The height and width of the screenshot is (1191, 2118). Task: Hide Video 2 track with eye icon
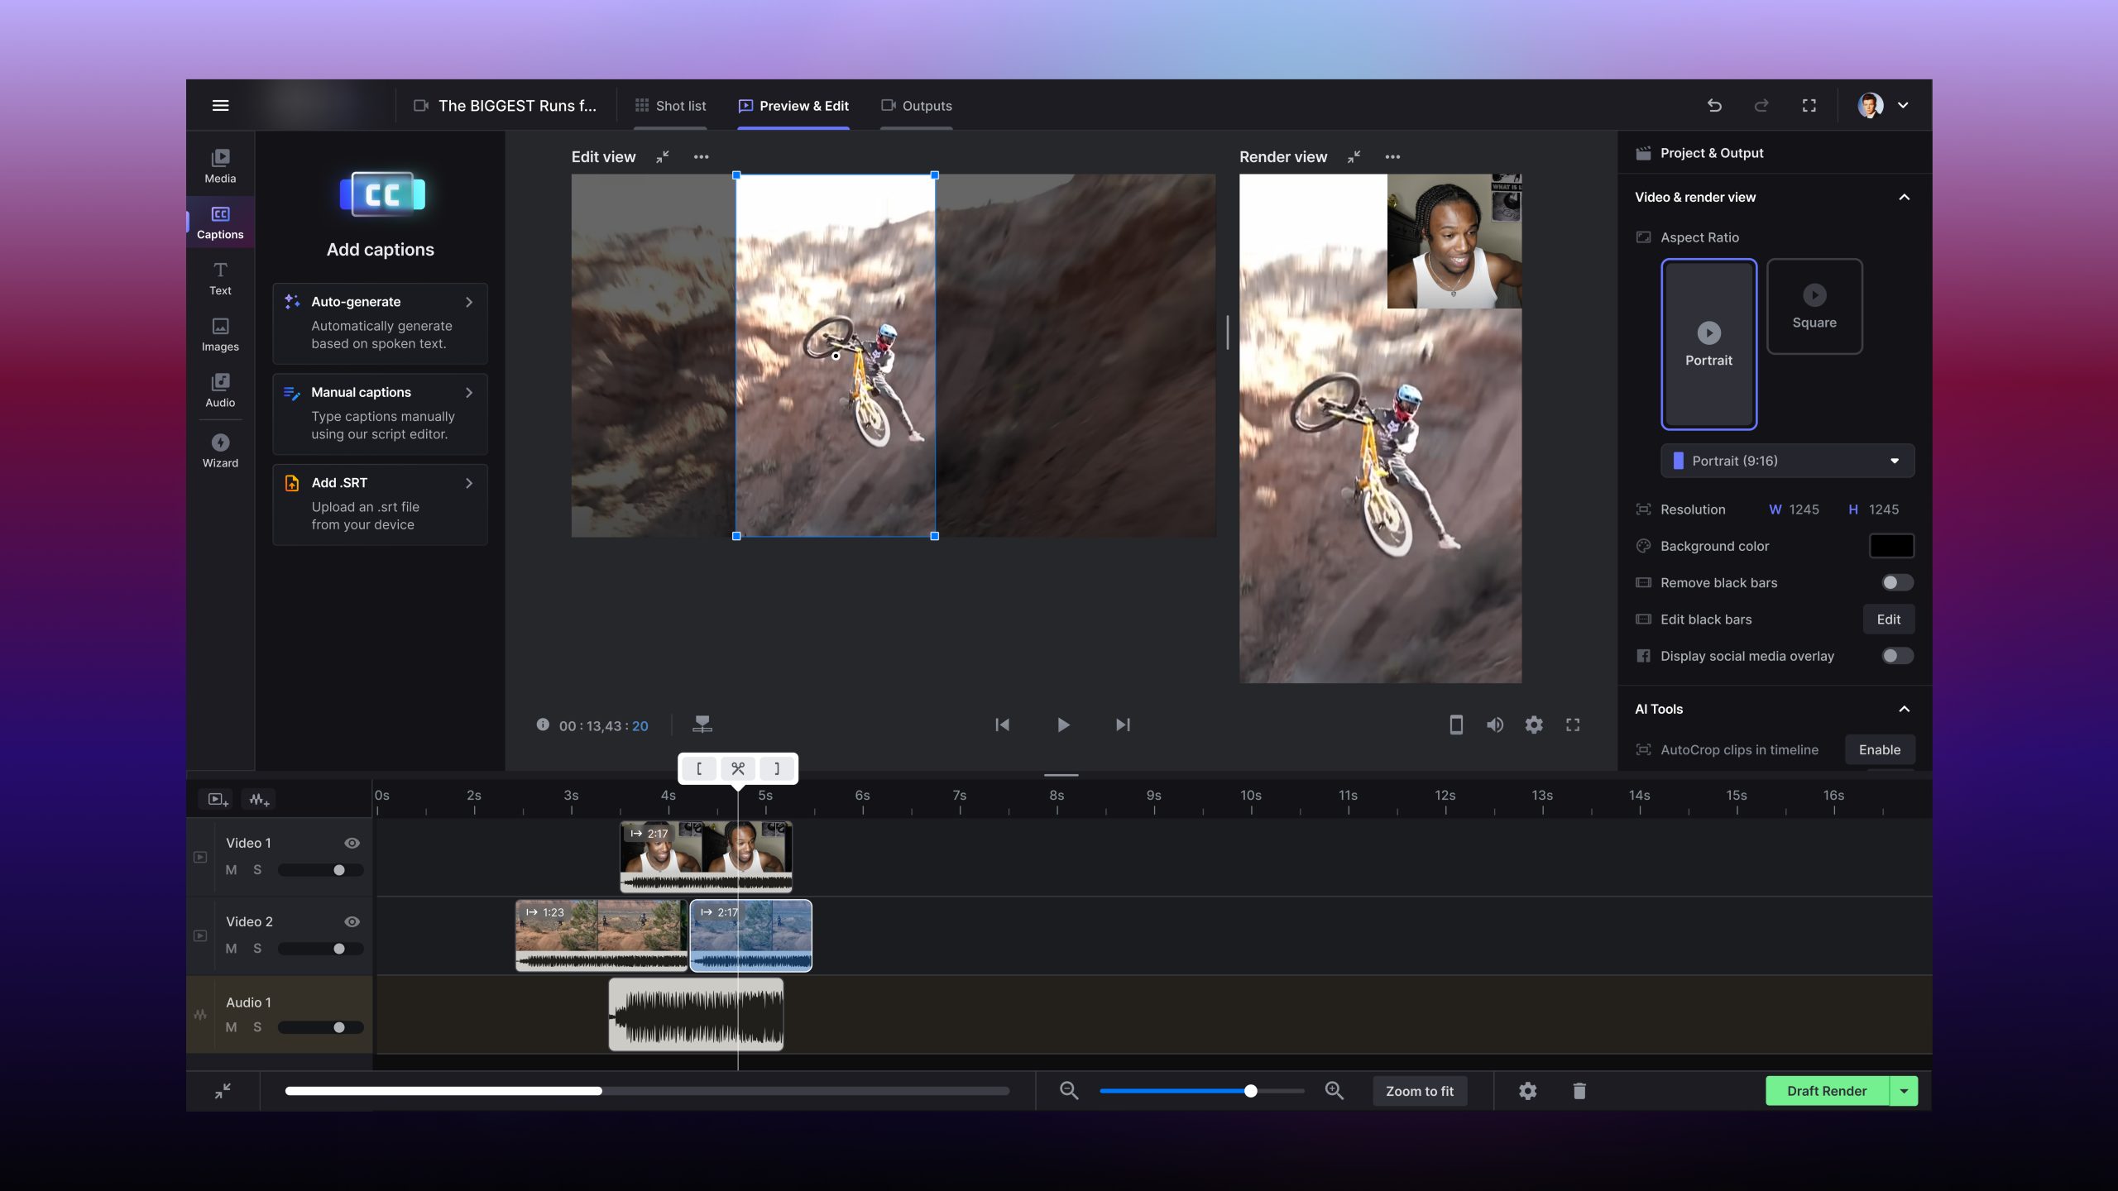point(352,921)
